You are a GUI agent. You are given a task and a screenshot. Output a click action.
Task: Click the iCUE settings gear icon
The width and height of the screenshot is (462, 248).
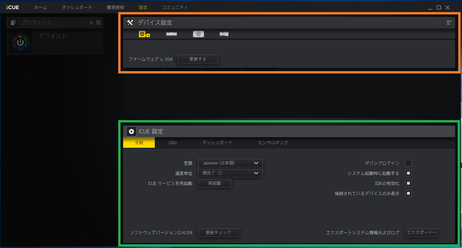click(131, 131)
